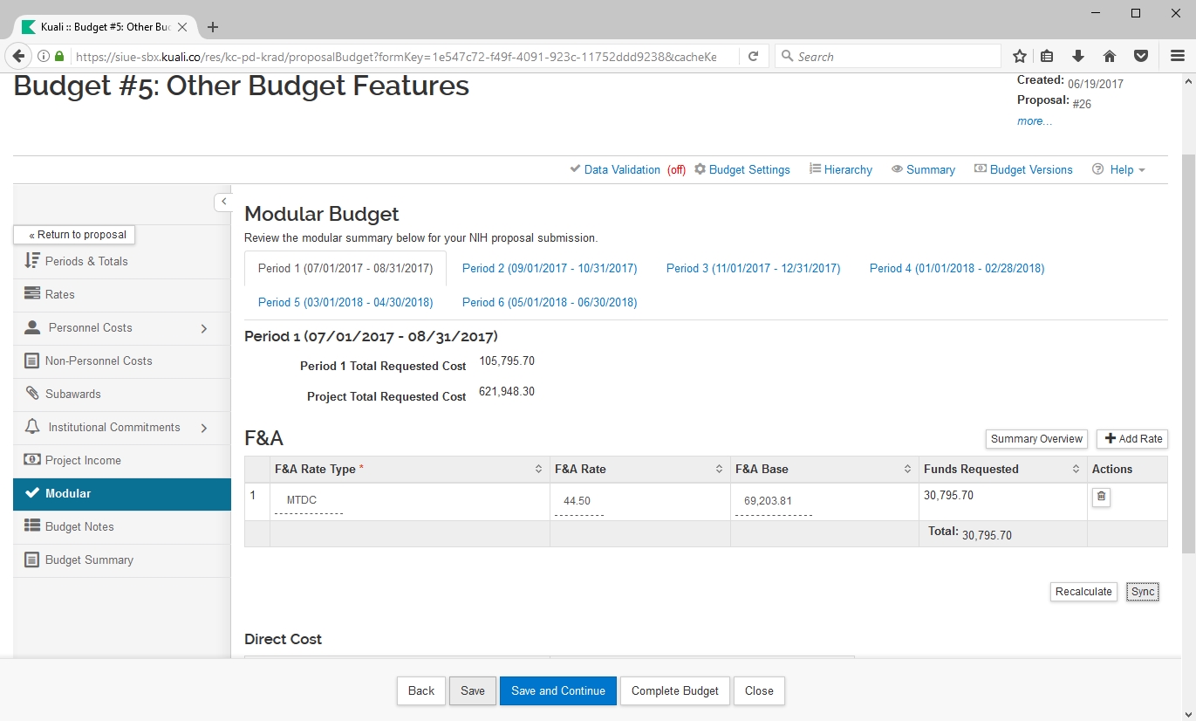Viewport: 1196px width, 721px height.
Task: Delete the MTDC rate row with trash icon
Action: (x=1101, y=497)
